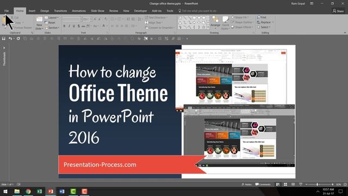
Task: Increase font size
Action: pyautogui.click(x=95, y=20)
